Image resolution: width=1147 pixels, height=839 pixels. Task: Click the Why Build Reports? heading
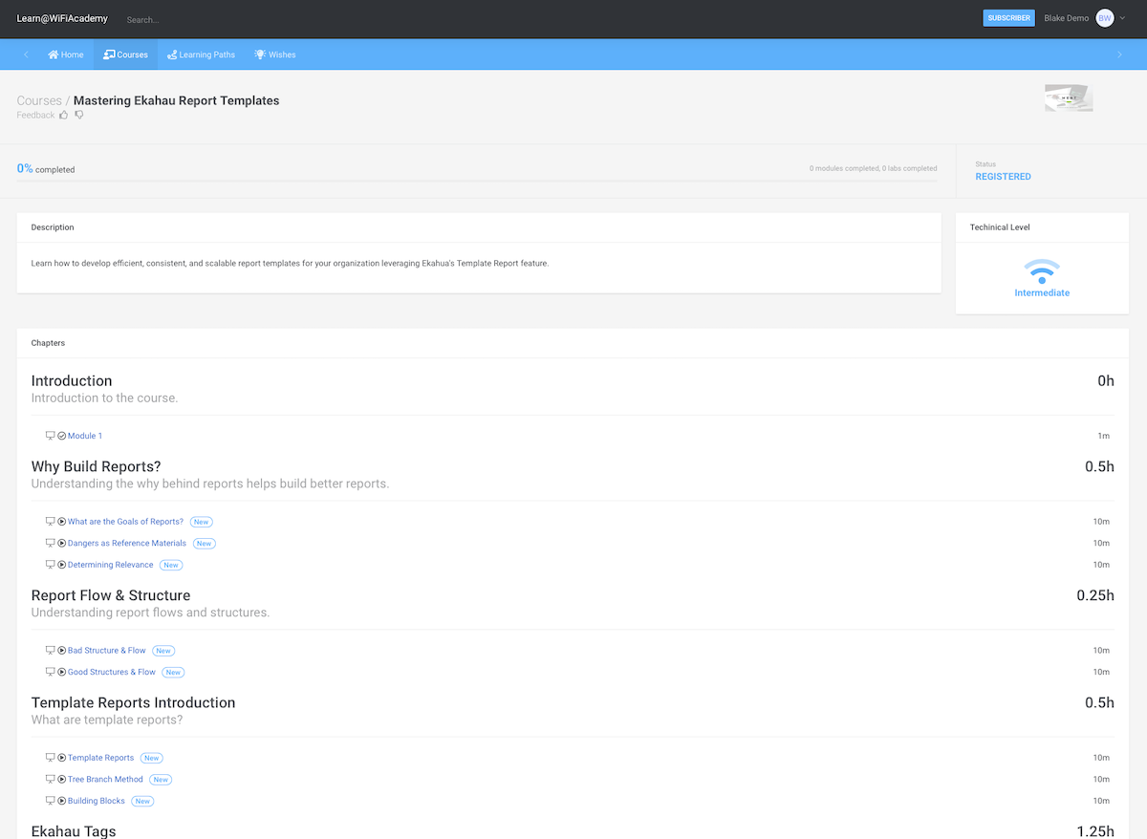point(96,466)
